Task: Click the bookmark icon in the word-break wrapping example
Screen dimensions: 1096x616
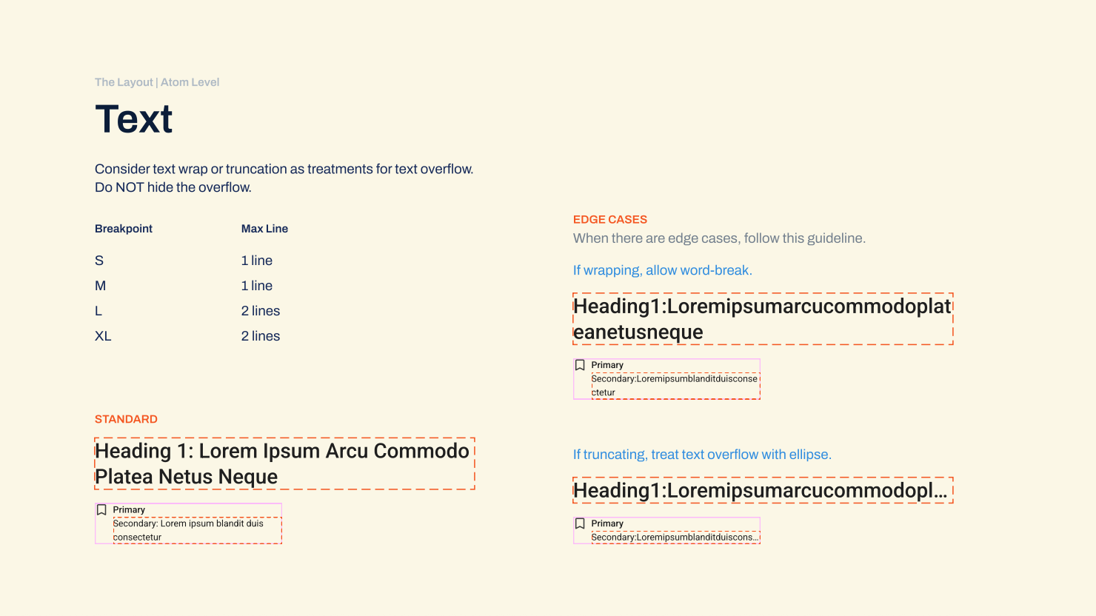Action: pyautogui.click(x=581, y=365)
